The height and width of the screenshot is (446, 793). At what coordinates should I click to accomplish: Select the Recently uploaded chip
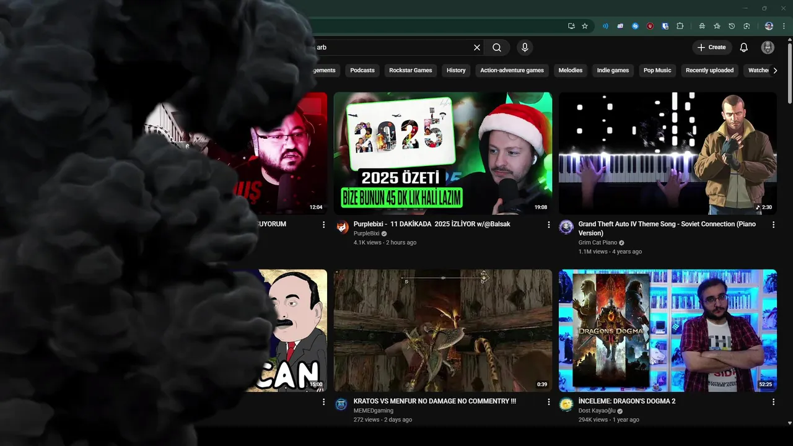(709, 71)
